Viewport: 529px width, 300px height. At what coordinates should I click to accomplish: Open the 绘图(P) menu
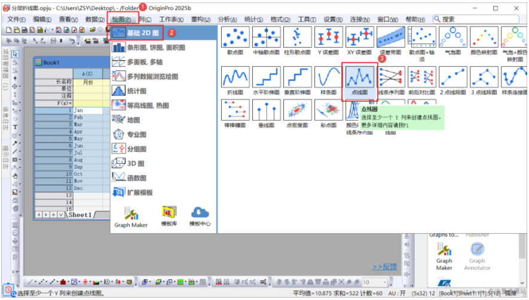(121, 19)
